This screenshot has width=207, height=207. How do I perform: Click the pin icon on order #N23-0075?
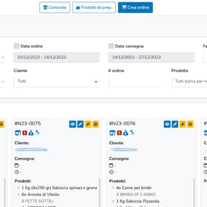click(37, 133)
